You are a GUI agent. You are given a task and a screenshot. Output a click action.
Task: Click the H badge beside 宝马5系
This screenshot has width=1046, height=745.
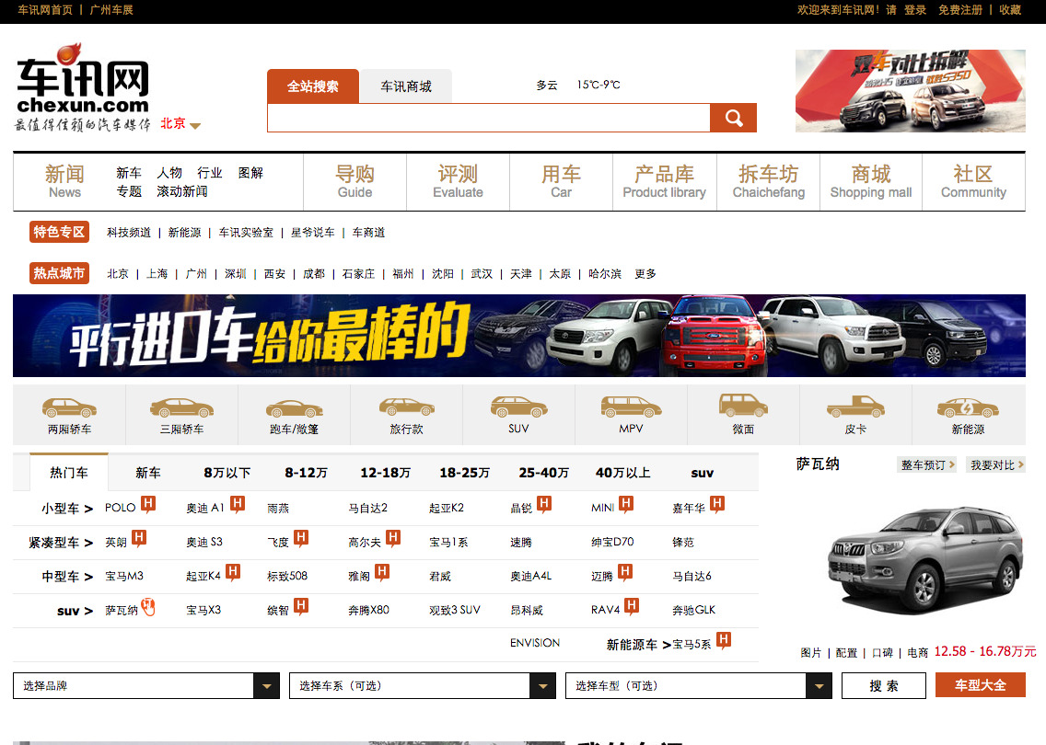click(724, 641)
